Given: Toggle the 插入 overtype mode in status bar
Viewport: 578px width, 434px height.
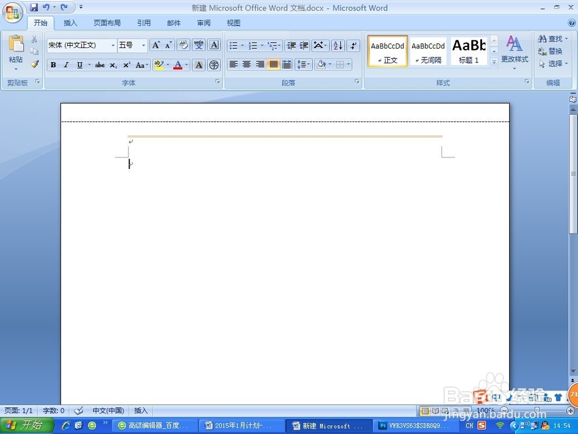Looking at the screenshot, I should 141,410.
